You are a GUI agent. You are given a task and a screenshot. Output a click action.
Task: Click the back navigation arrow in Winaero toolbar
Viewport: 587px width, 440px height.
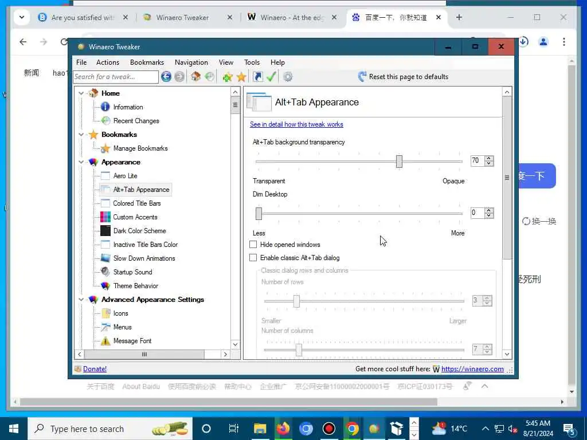(x=166, y=77)
